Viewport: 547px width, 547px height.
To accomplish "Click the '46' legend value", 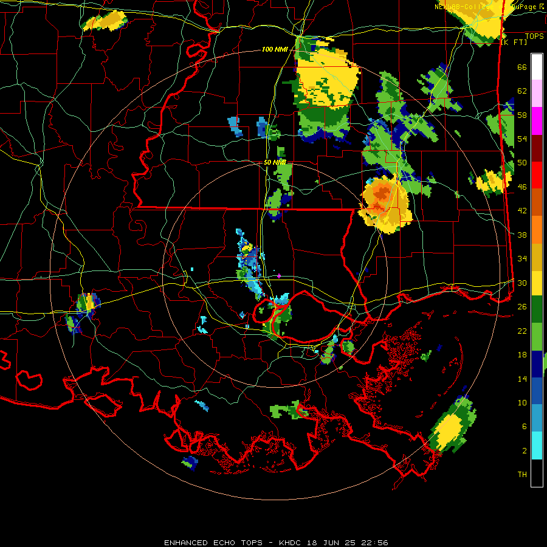I will pos(522,187).
